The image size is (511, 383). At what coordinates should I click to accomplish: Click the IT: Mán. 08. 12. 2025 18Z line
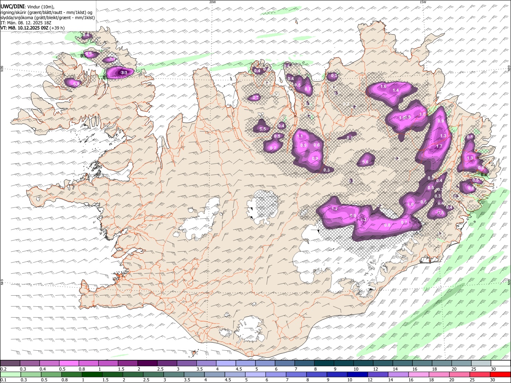(x=26, y=23)
